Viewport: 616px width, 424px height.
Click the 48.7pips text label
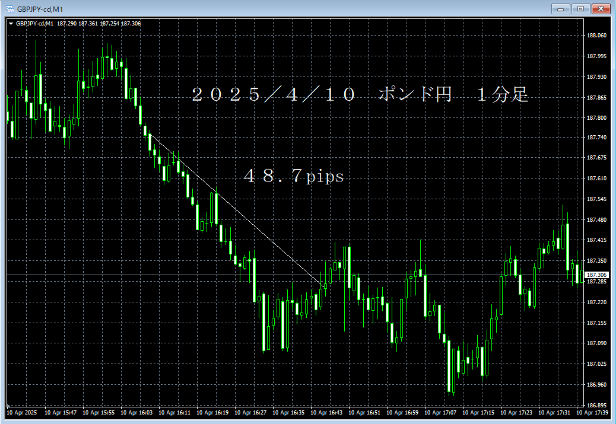[x=294, y=176]
